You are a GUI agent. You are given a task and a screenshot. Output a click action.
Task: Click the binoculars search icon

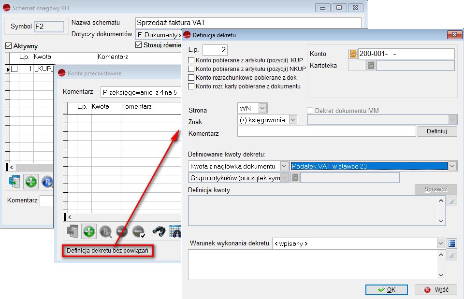tap(159, 232)
